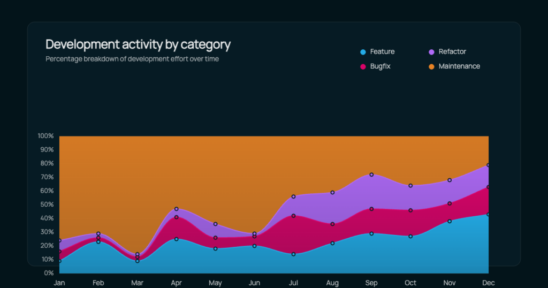Screen dimensions: 548x288
Task: Select the Bugfix data point for Sep
Action: pos(371,209)
